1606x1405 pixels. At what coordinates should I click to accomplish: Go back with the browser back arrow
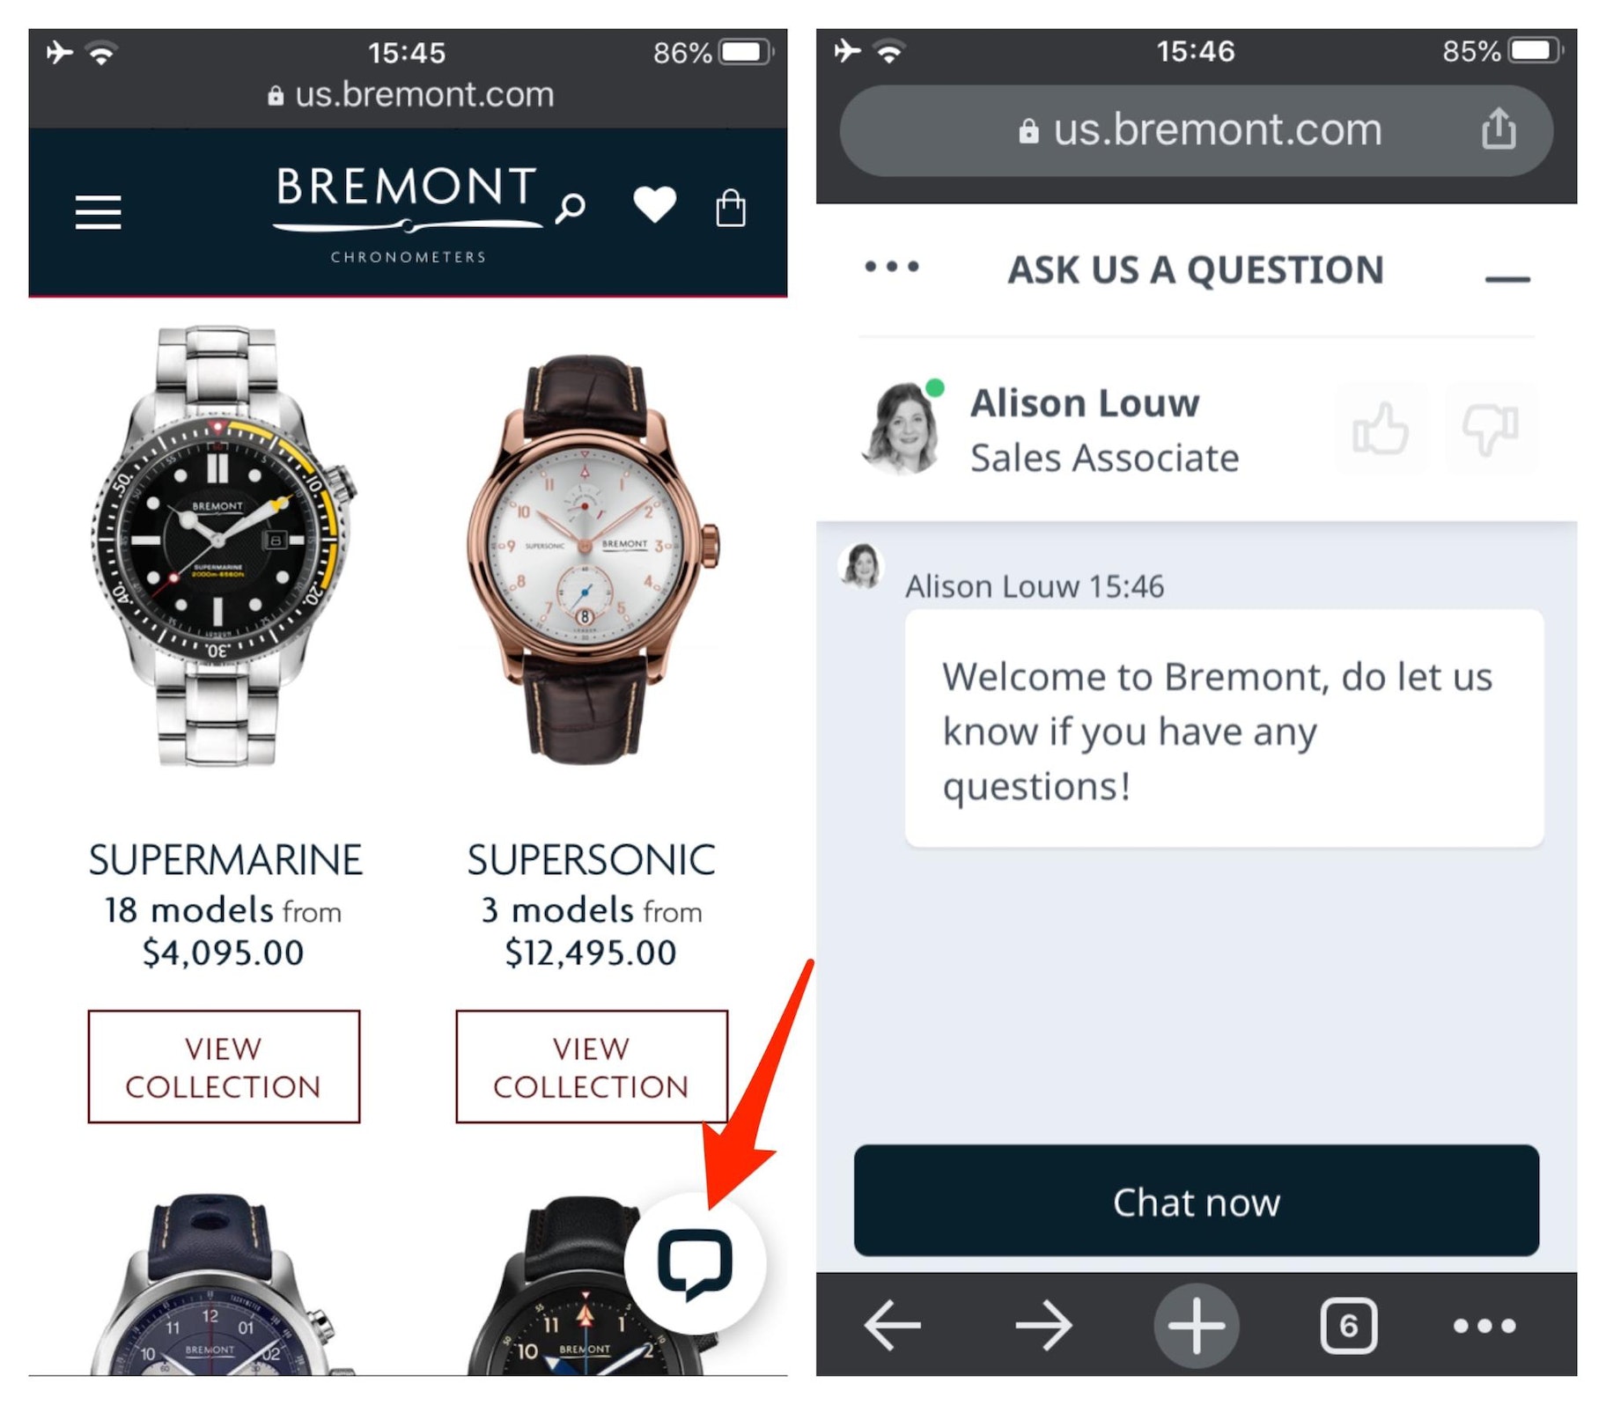click(893, 1325)
